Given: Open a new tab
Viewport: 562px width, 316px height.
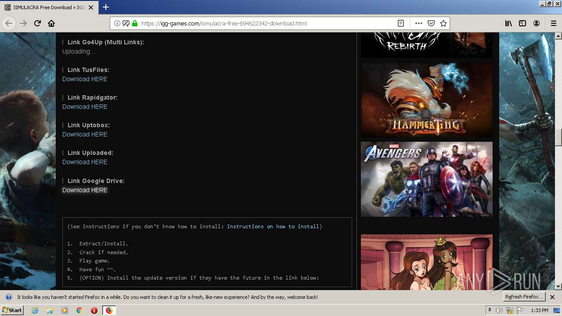Looking at the screenshot, I should tap(106, 7).
